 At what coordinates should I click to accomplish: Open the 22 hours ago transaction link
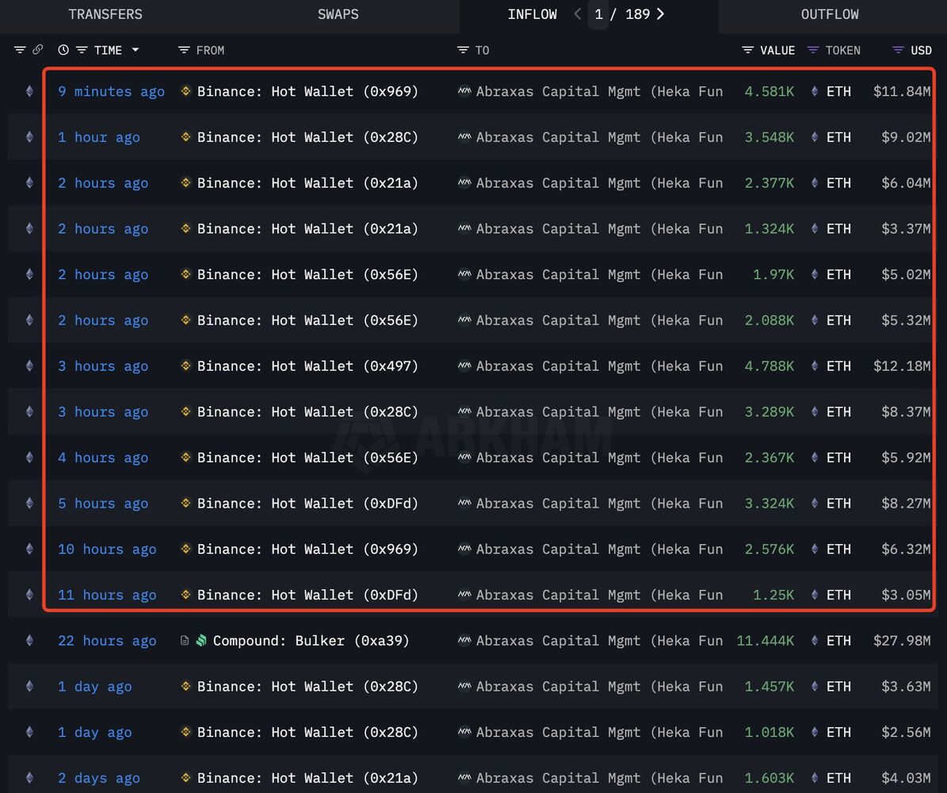107,641
